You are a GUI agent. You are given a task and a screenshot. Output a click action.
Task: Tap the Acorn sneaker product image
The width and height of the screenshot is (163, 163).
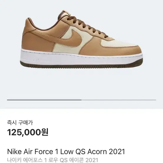[81, 39]
